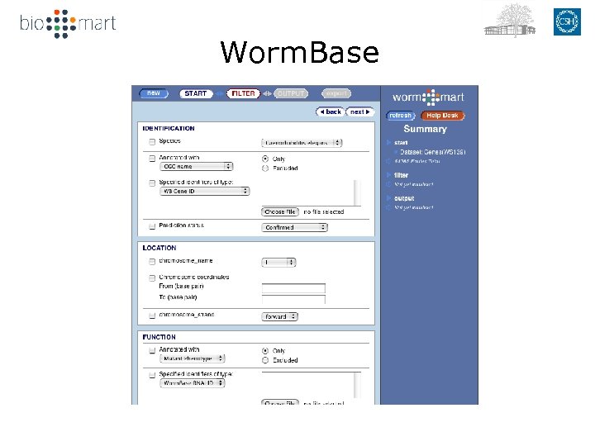Click the greyed export step

point(336,93)
